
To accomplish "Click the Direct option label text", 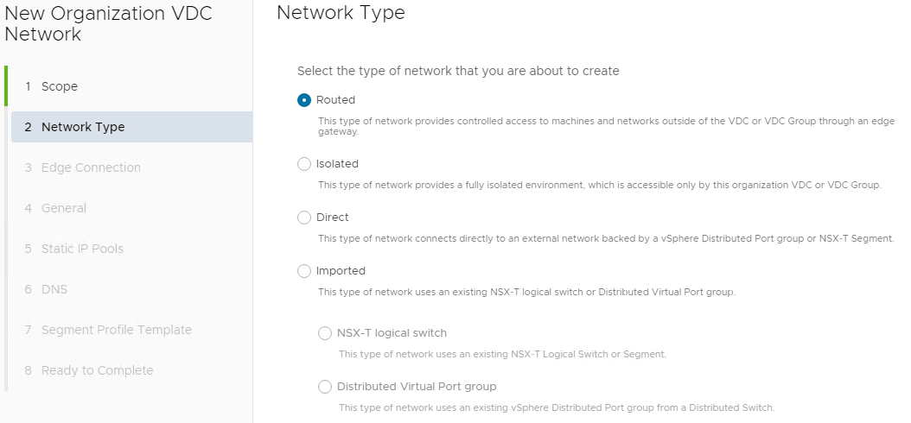I will pyautogui.click(x=333, y=218).
